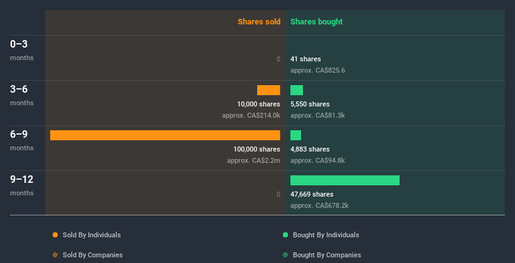This screenshot has width=515, height=263.
Task: Select the Sold By Companies legend label
Action: (x=93, y=255)
